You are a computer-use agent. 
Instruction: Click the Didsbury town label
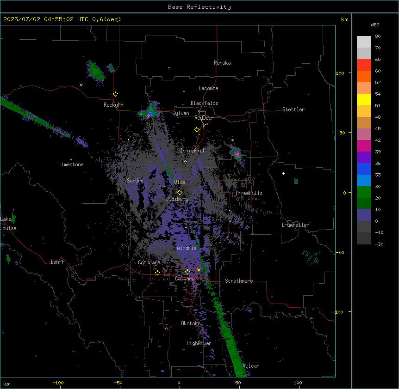coord(177,199)
